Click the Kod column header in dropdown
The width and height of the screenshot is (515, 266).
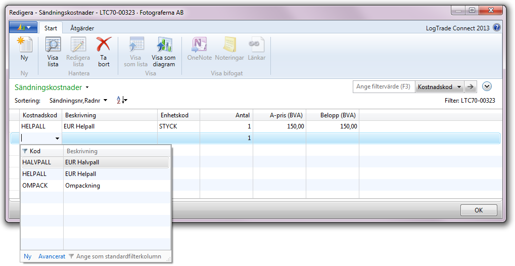(42, 151)
